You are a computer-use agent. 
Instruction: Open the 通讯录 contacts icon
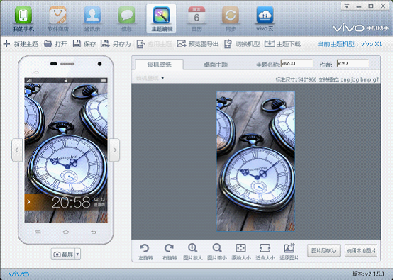(x=92, y=19)
